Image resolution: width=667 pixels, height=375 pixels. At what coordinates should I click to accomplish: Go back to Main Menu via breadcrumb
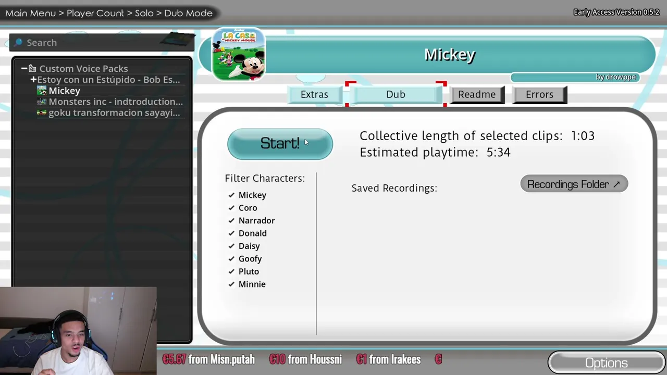pyautogui.click(x=30, y=13)
